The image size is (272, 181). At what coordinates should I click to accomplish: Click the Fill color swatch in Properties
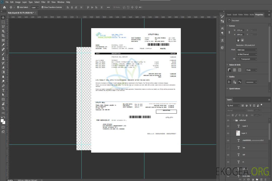238,59
